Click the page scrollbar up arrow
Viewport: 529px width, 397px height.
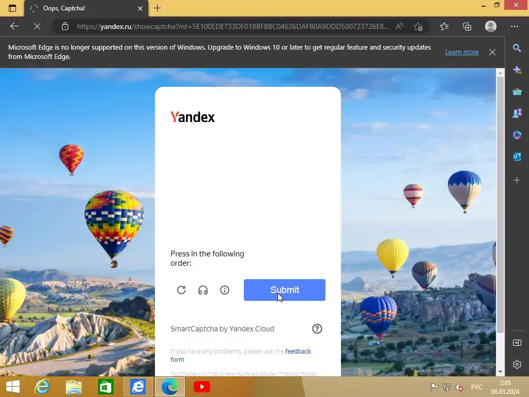[x=500, y=72]
